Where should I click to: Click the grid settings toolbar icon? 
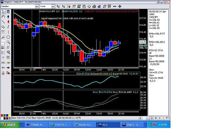coord(69,6)
